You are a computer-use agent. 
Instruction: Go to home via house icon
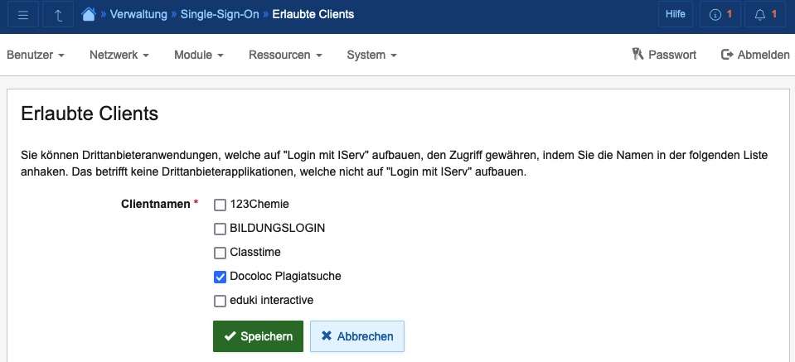(89, 14)
